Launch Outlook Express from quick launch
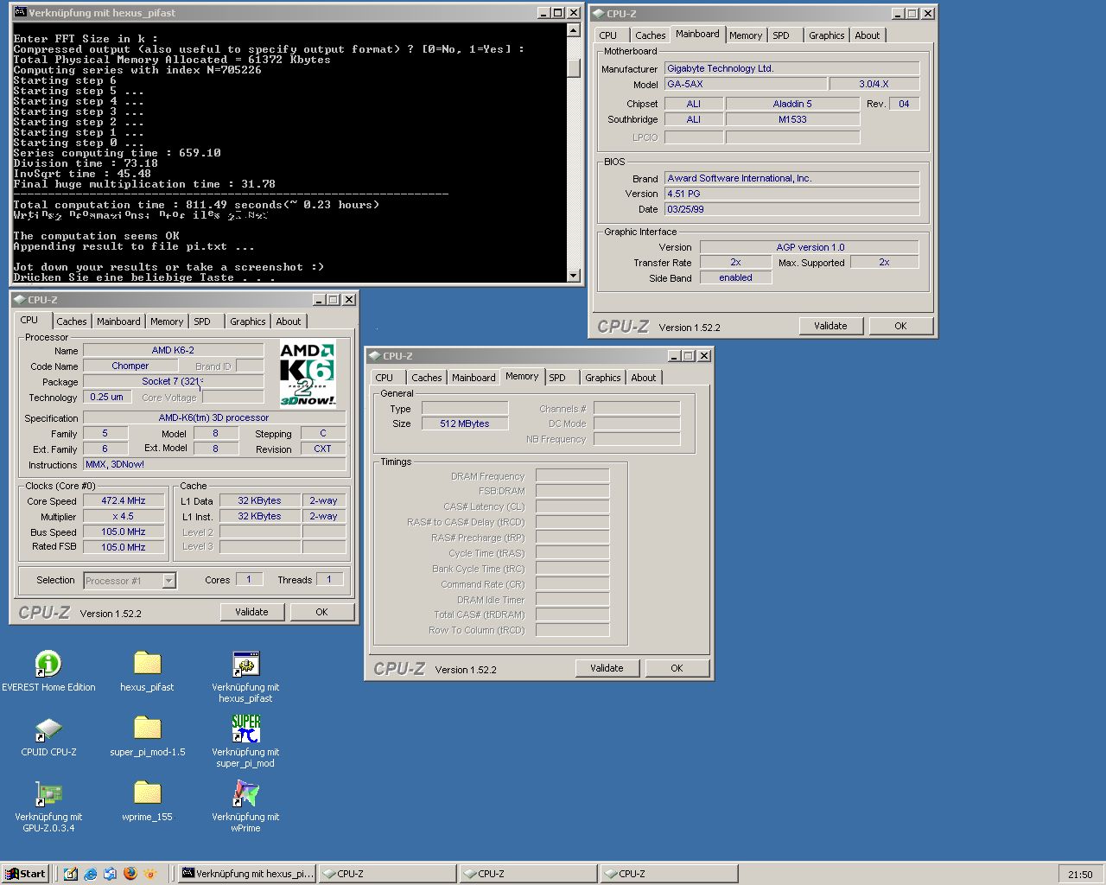This screenshot has width=1106, height=885. point(111,874)
